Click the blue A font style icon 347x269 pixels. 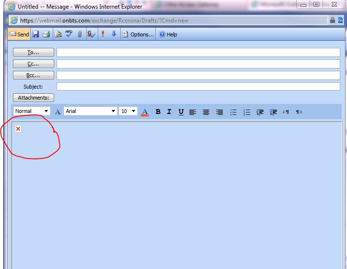58,112
